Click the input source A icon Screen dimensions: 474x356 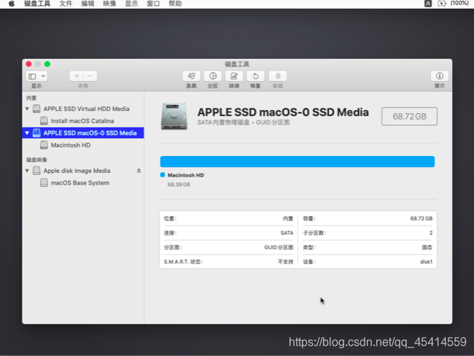[428, 4]
